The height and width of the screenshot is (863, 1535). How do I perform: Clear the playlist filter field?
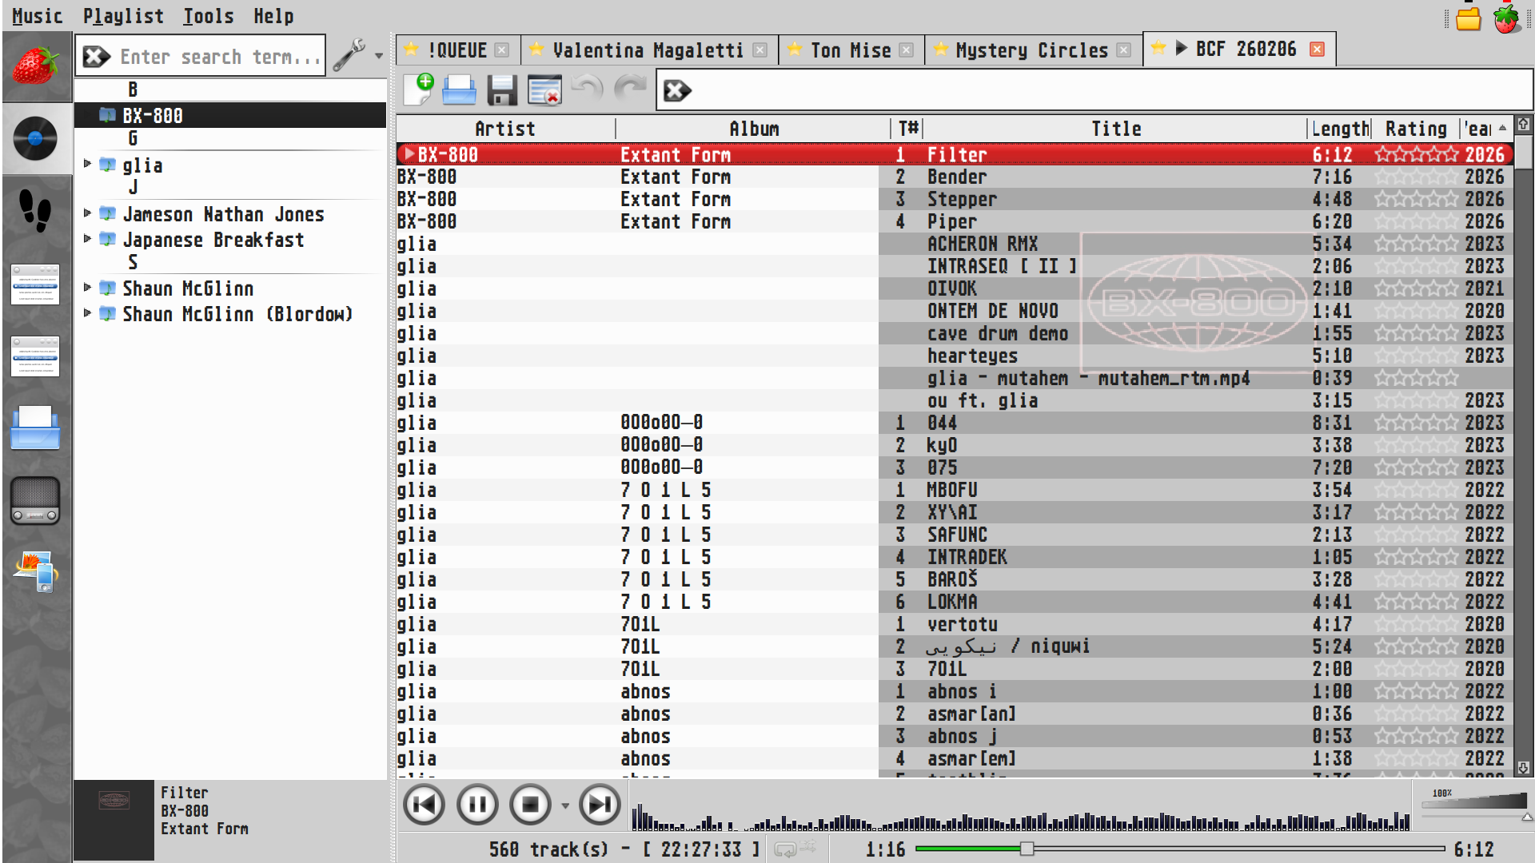pyautogui.click(x=677, y=90)
